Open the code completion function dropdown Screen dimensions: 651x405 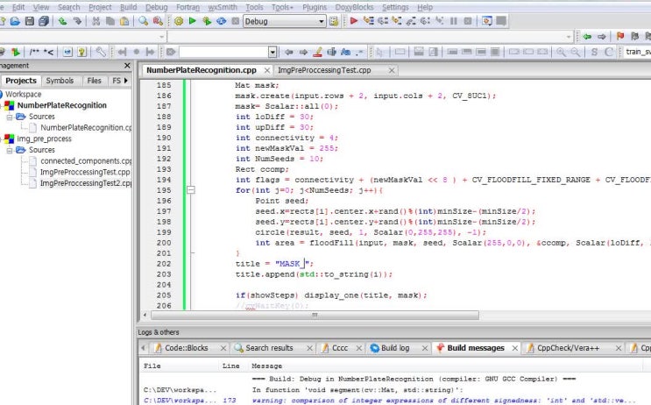click(x=569, y=37)
